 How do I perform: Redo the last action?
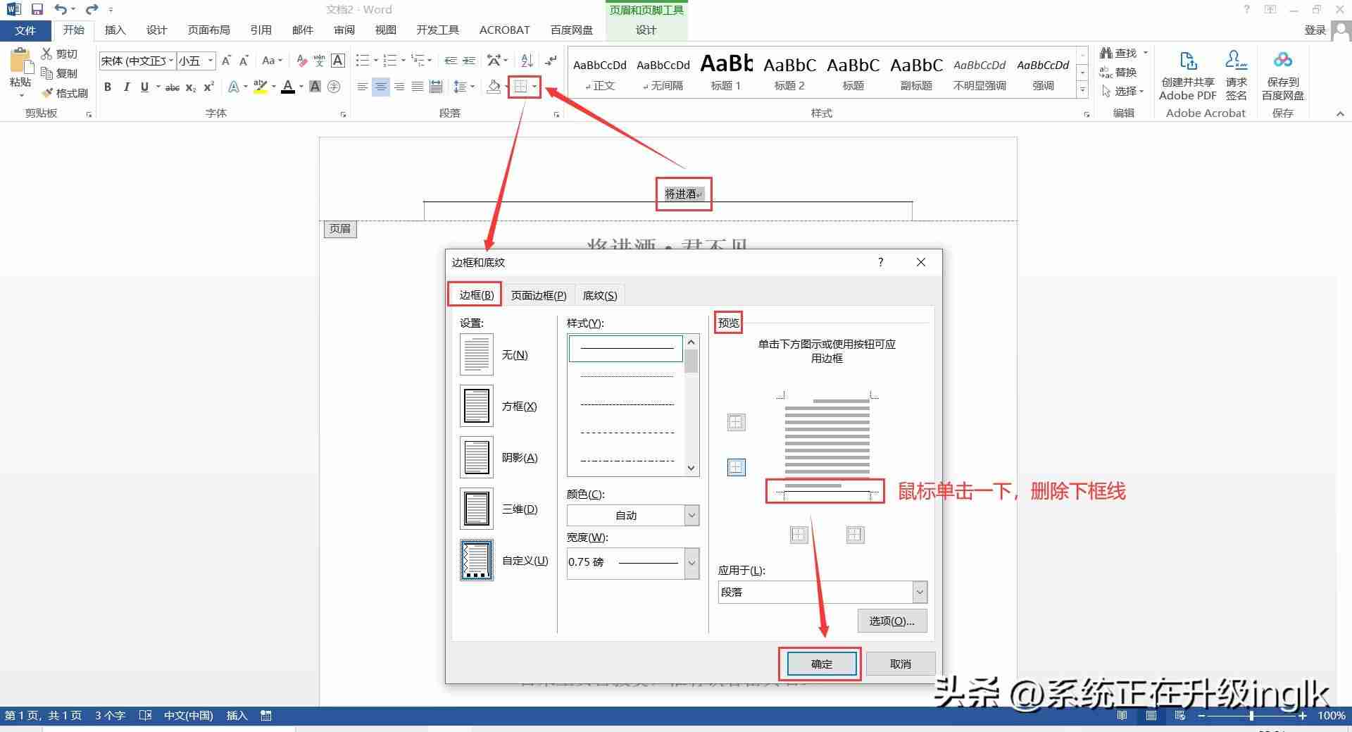[92, 9]
